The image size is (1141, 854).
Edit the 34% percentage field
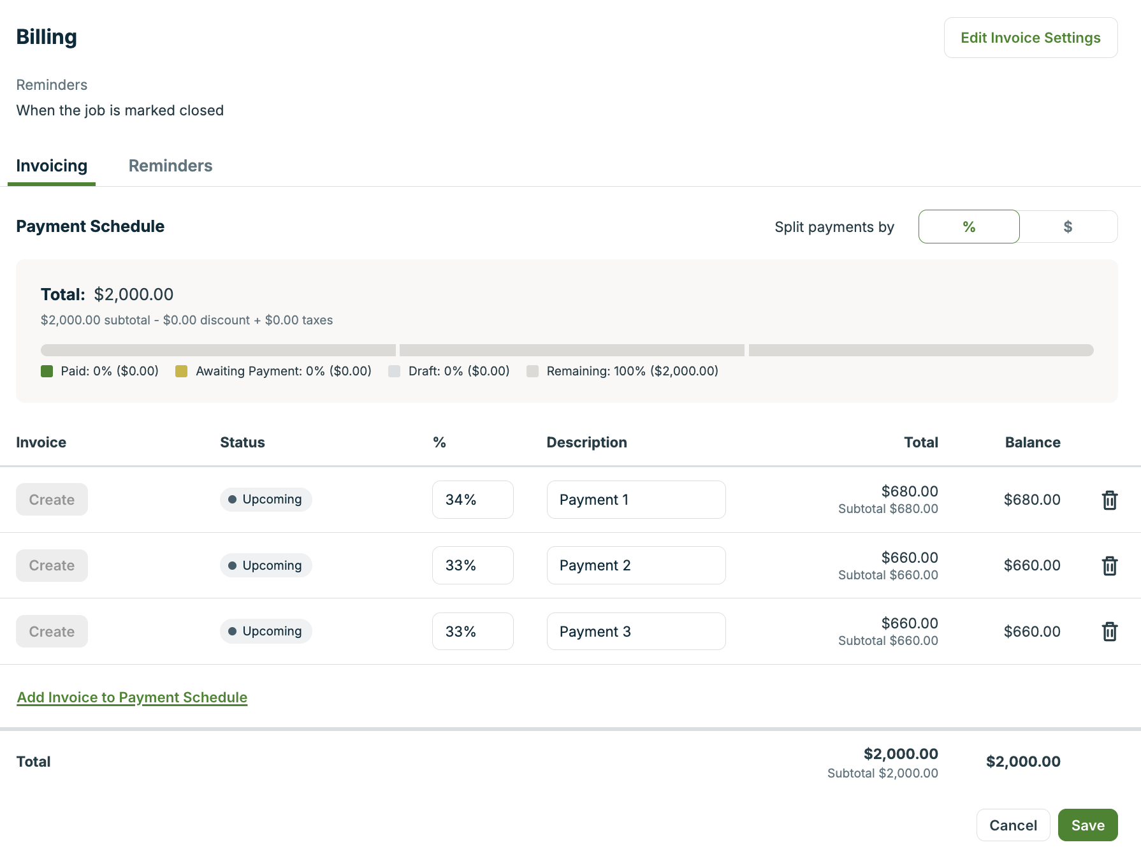coord(472,500)
